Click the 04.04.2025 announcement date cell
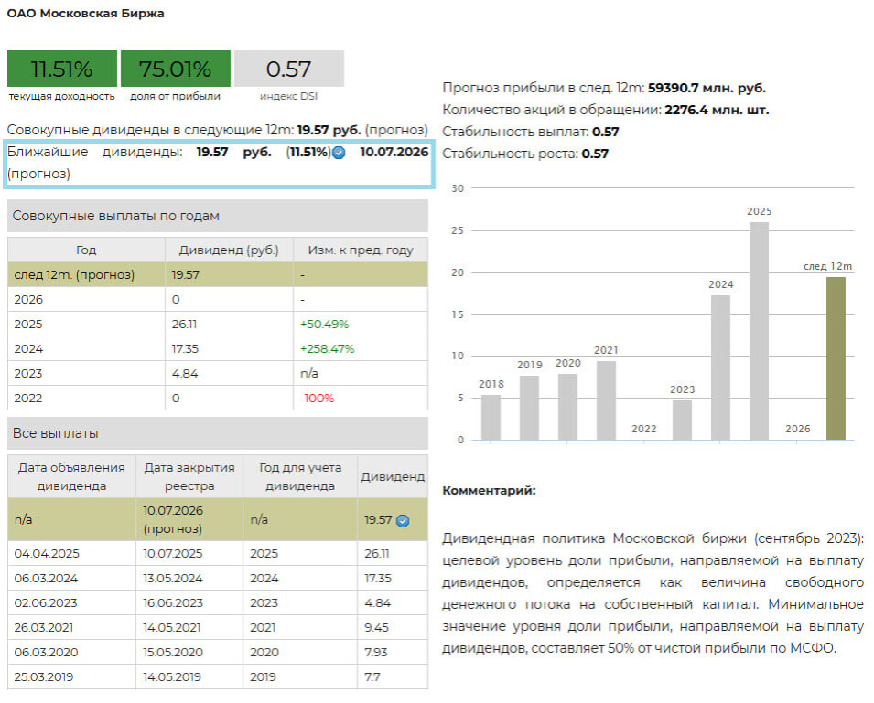 (x=71, y=554)
